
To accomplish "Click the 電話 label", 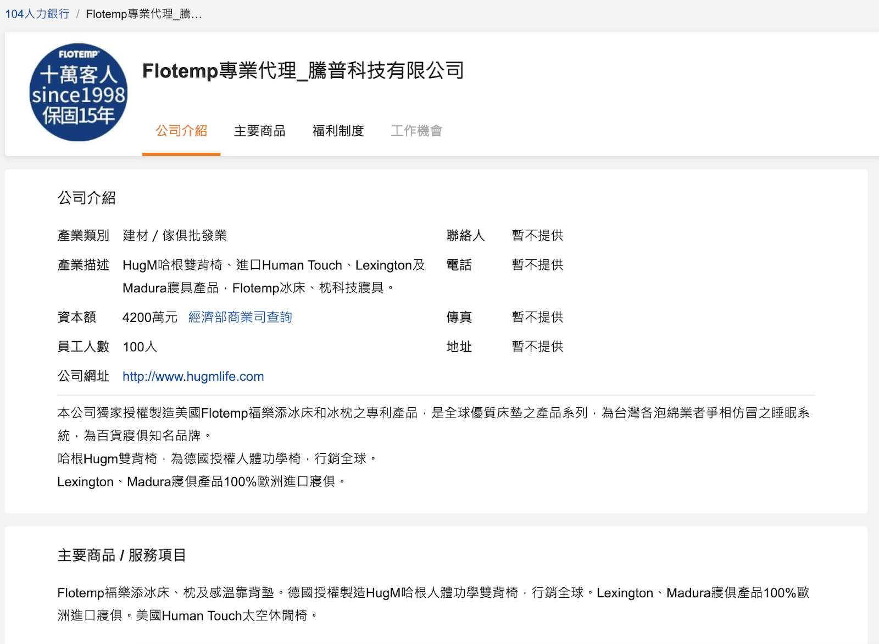I will coord(459,265).
